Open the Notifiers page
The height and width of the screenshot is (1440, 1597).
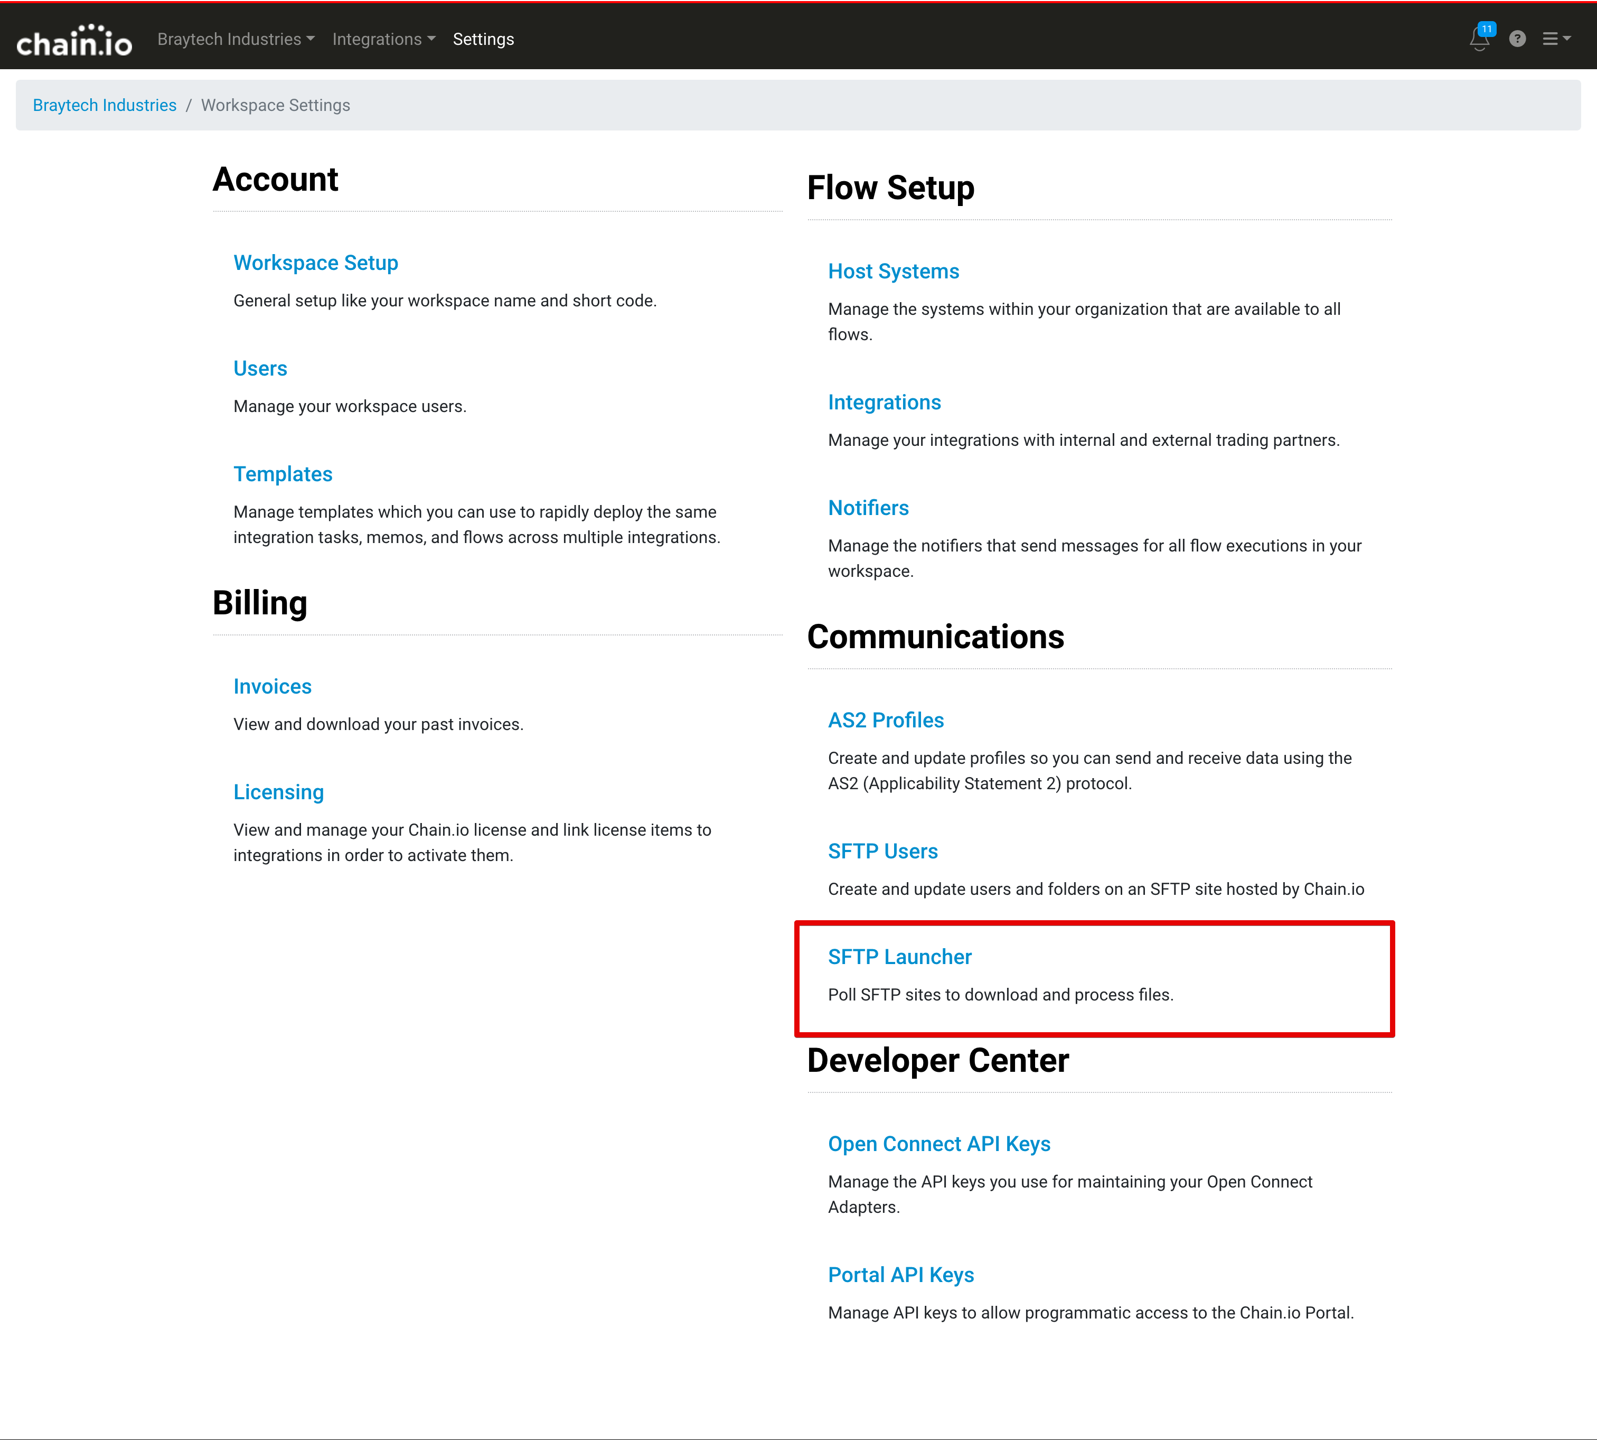[x=868, y=508]
